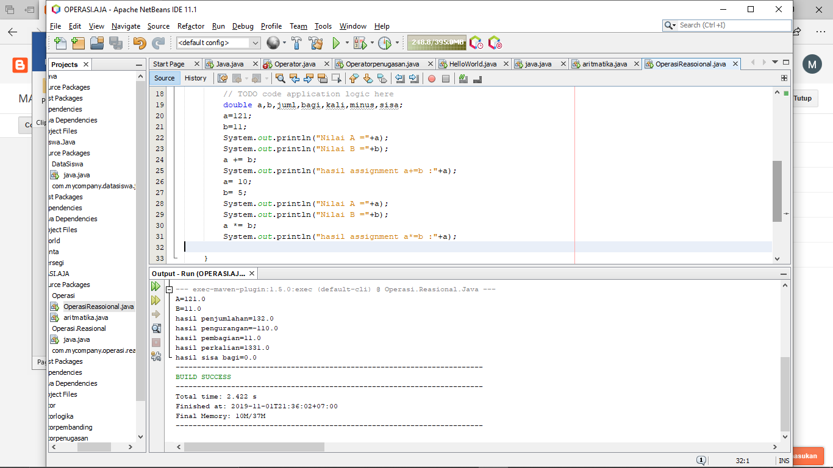Toggle Bookmark in editor toolbar
833x468 pixels.
[x=382, y=78]
